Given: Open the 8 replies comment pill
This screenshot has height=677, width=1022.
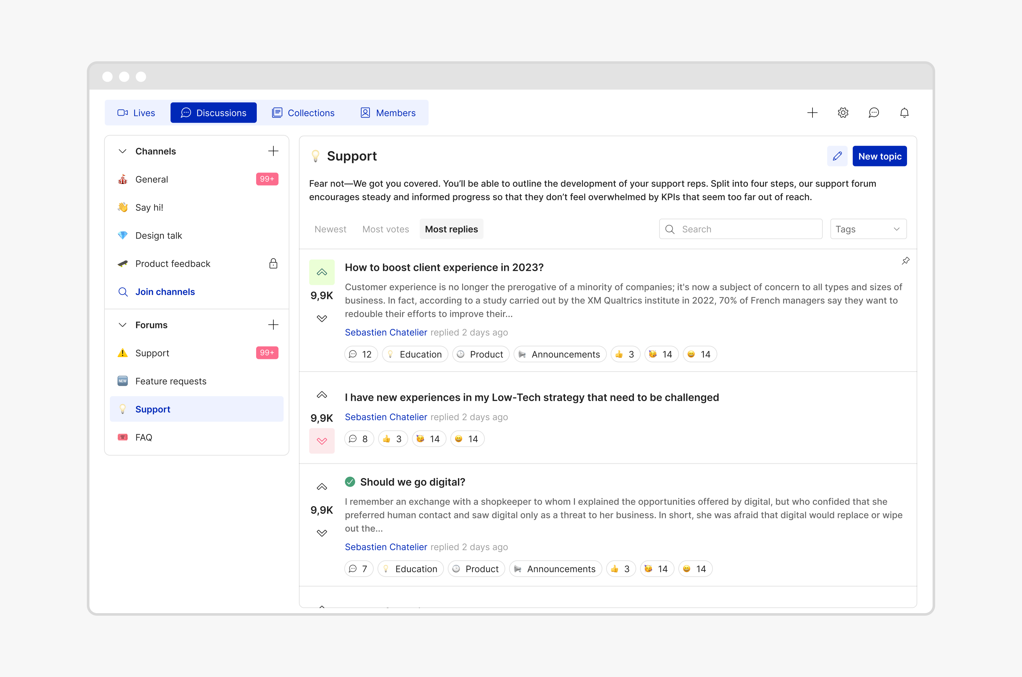Looking at the screenshot, I should pyautogui.click(x=359, y=439).
